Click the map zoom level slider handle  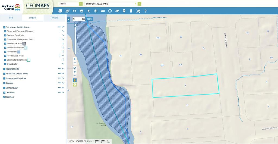[75, 26]
